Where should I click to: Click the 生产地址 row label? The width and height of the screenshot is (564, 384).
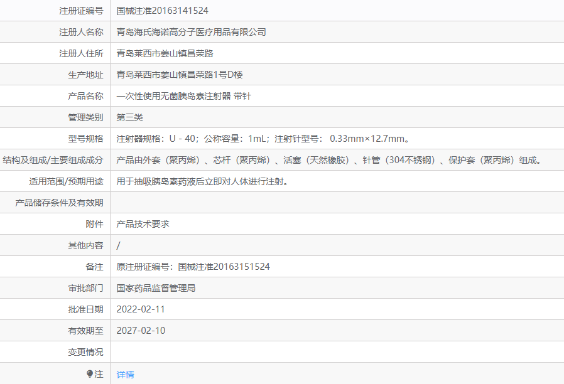[x=85, y=75]
